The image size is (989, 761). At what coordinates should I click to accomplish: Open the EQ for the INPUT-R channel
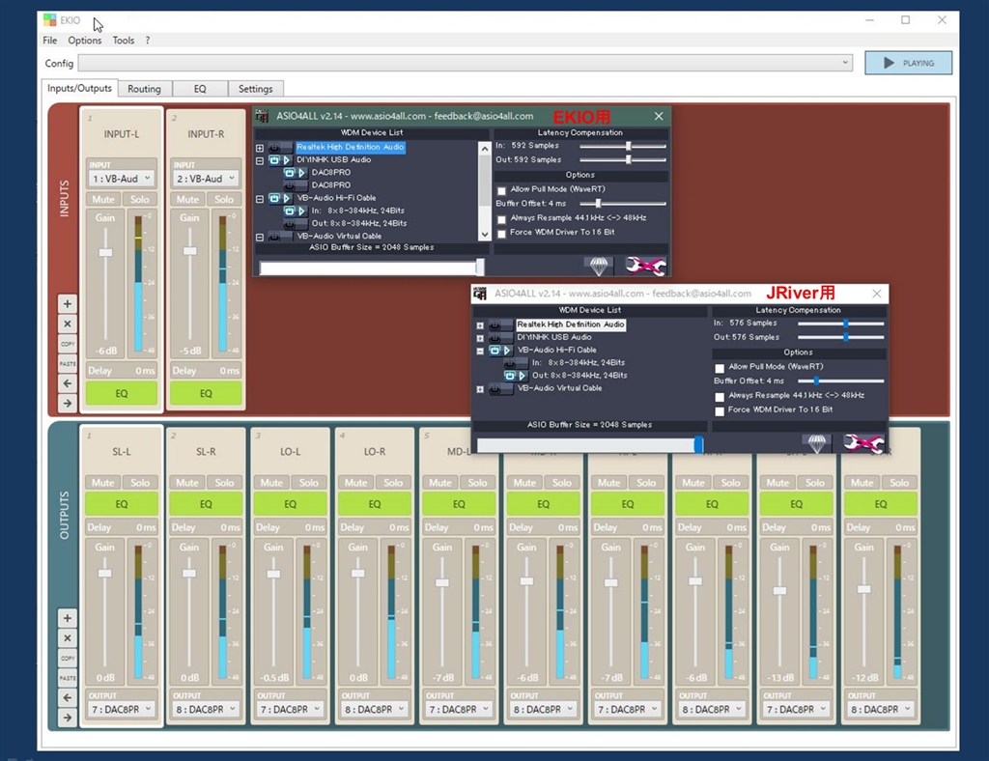point(207,393)
